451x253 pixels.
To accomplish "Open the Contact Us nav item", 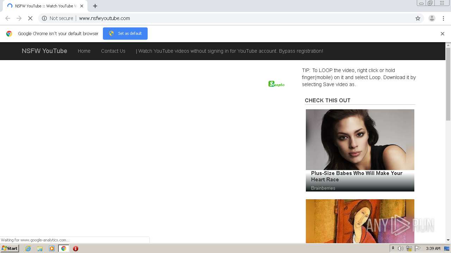I will point(113,51).
